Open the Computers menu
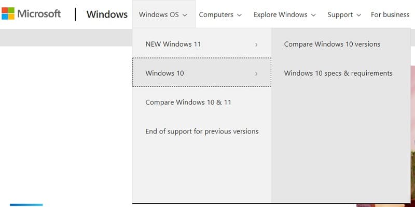This screenshot has height=207, width=415. point(220,15)
